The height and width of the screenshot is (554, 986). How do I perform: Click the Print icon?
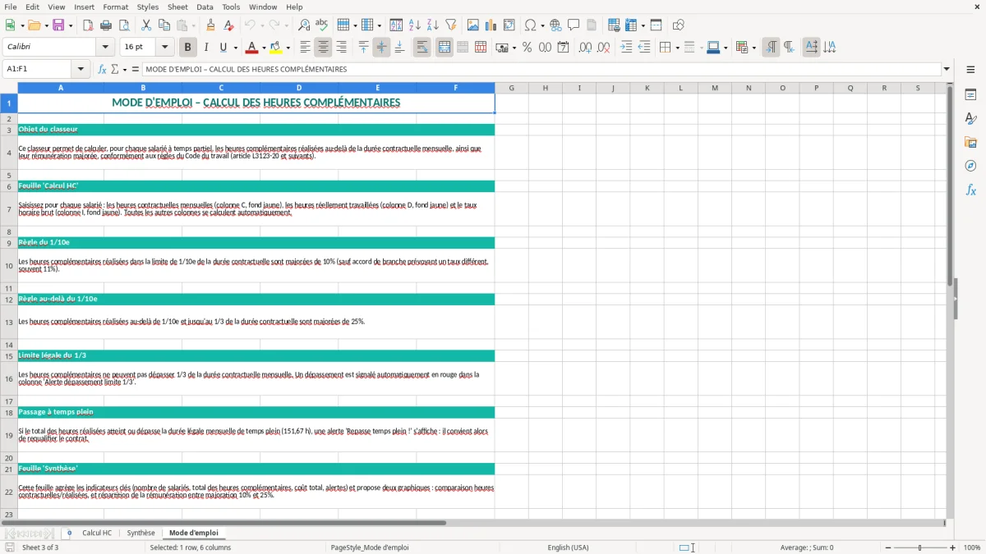(x=106, y=25)
